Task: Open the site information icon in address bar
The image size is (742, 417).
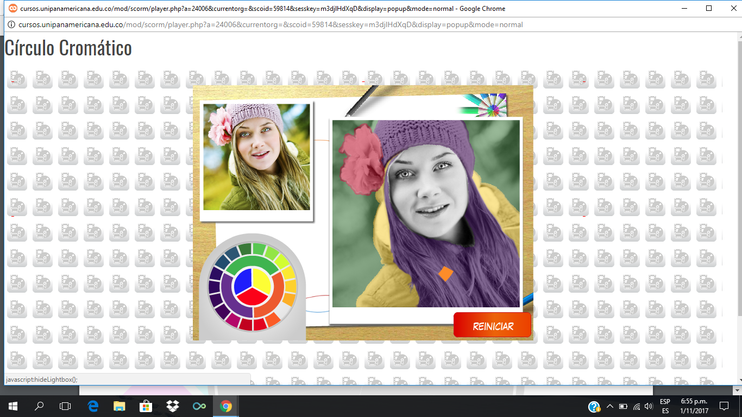Action: [x=11, y=24]
